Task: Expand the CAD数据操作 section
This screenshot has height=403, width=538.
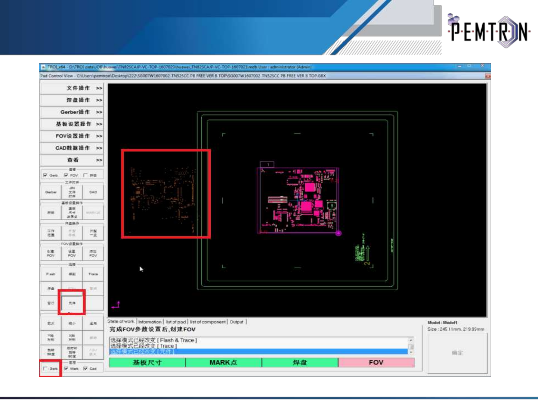Action: tap(72, 148)
